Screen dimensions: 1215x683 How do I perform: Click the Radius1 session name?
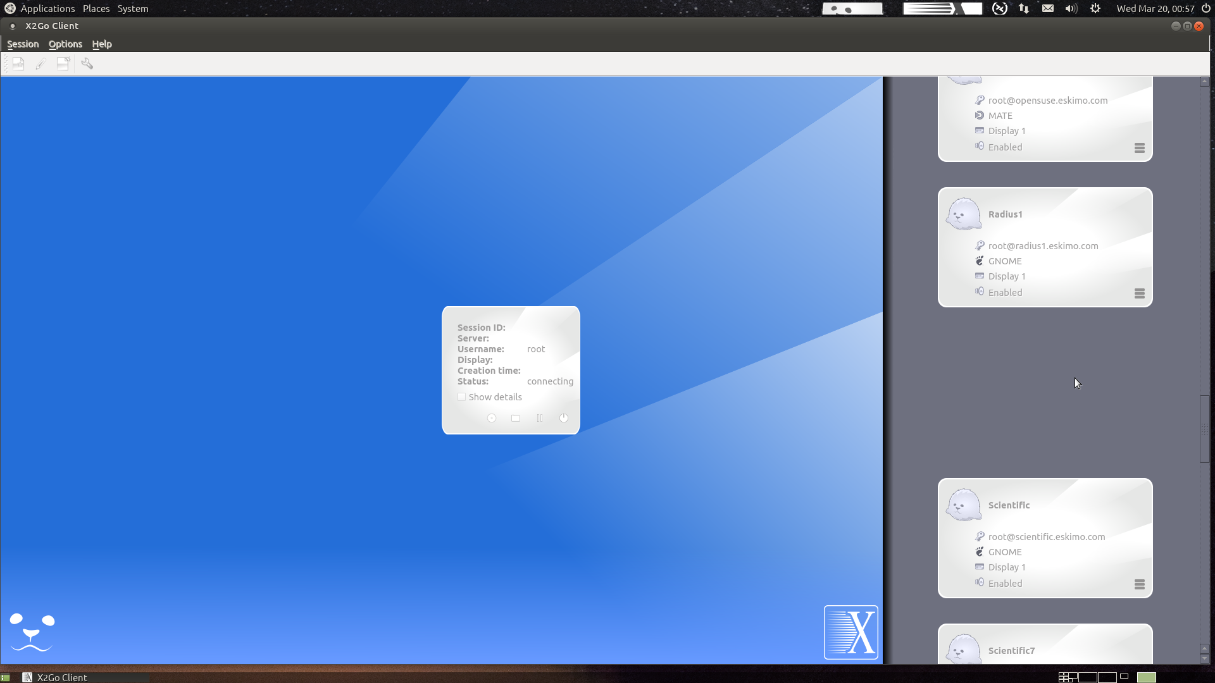coord(1006,214)
